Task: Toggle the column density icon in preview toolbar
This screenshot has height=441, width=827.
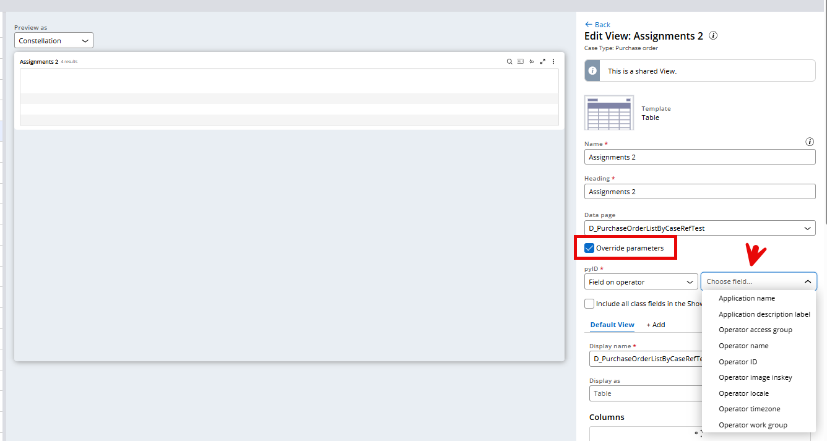Action: (520, 61)
